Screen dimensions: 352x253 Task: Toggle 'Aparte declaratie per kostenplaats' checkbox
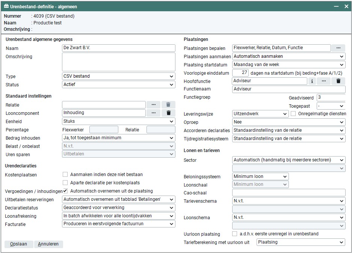coord(65,182)
